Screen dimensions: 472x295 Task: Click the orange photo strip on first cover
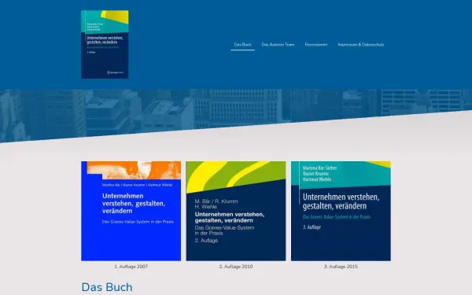pos(134,170)
